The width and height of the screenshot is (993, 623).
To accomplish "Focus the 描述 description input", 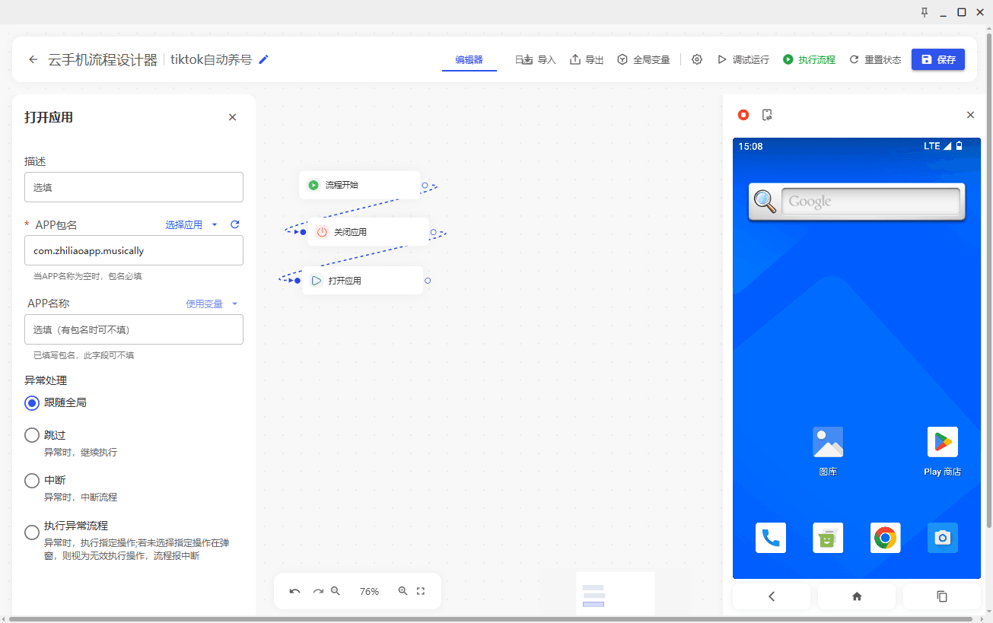I will pyautogui.click(x=134, y=187).
